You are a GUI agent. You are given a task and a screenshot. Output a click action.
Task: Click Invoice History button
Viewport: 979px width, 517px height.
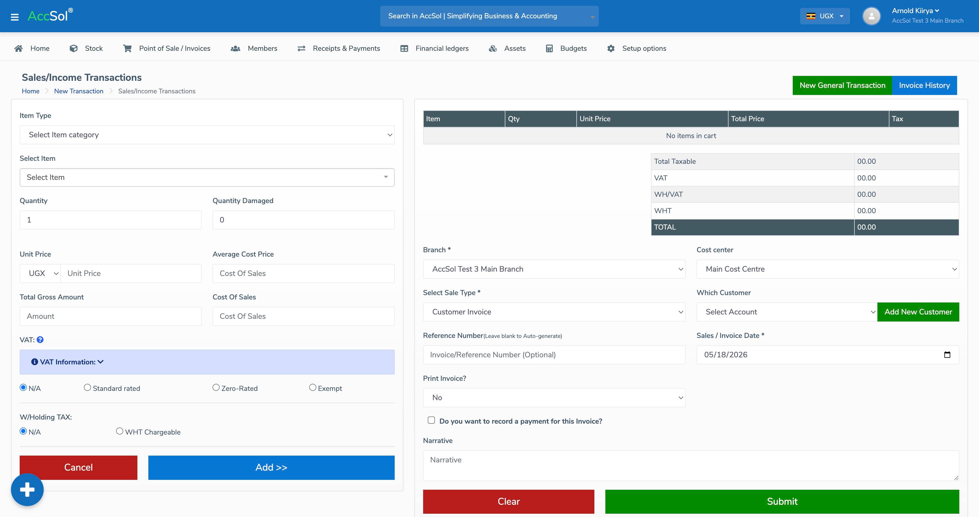924,85
